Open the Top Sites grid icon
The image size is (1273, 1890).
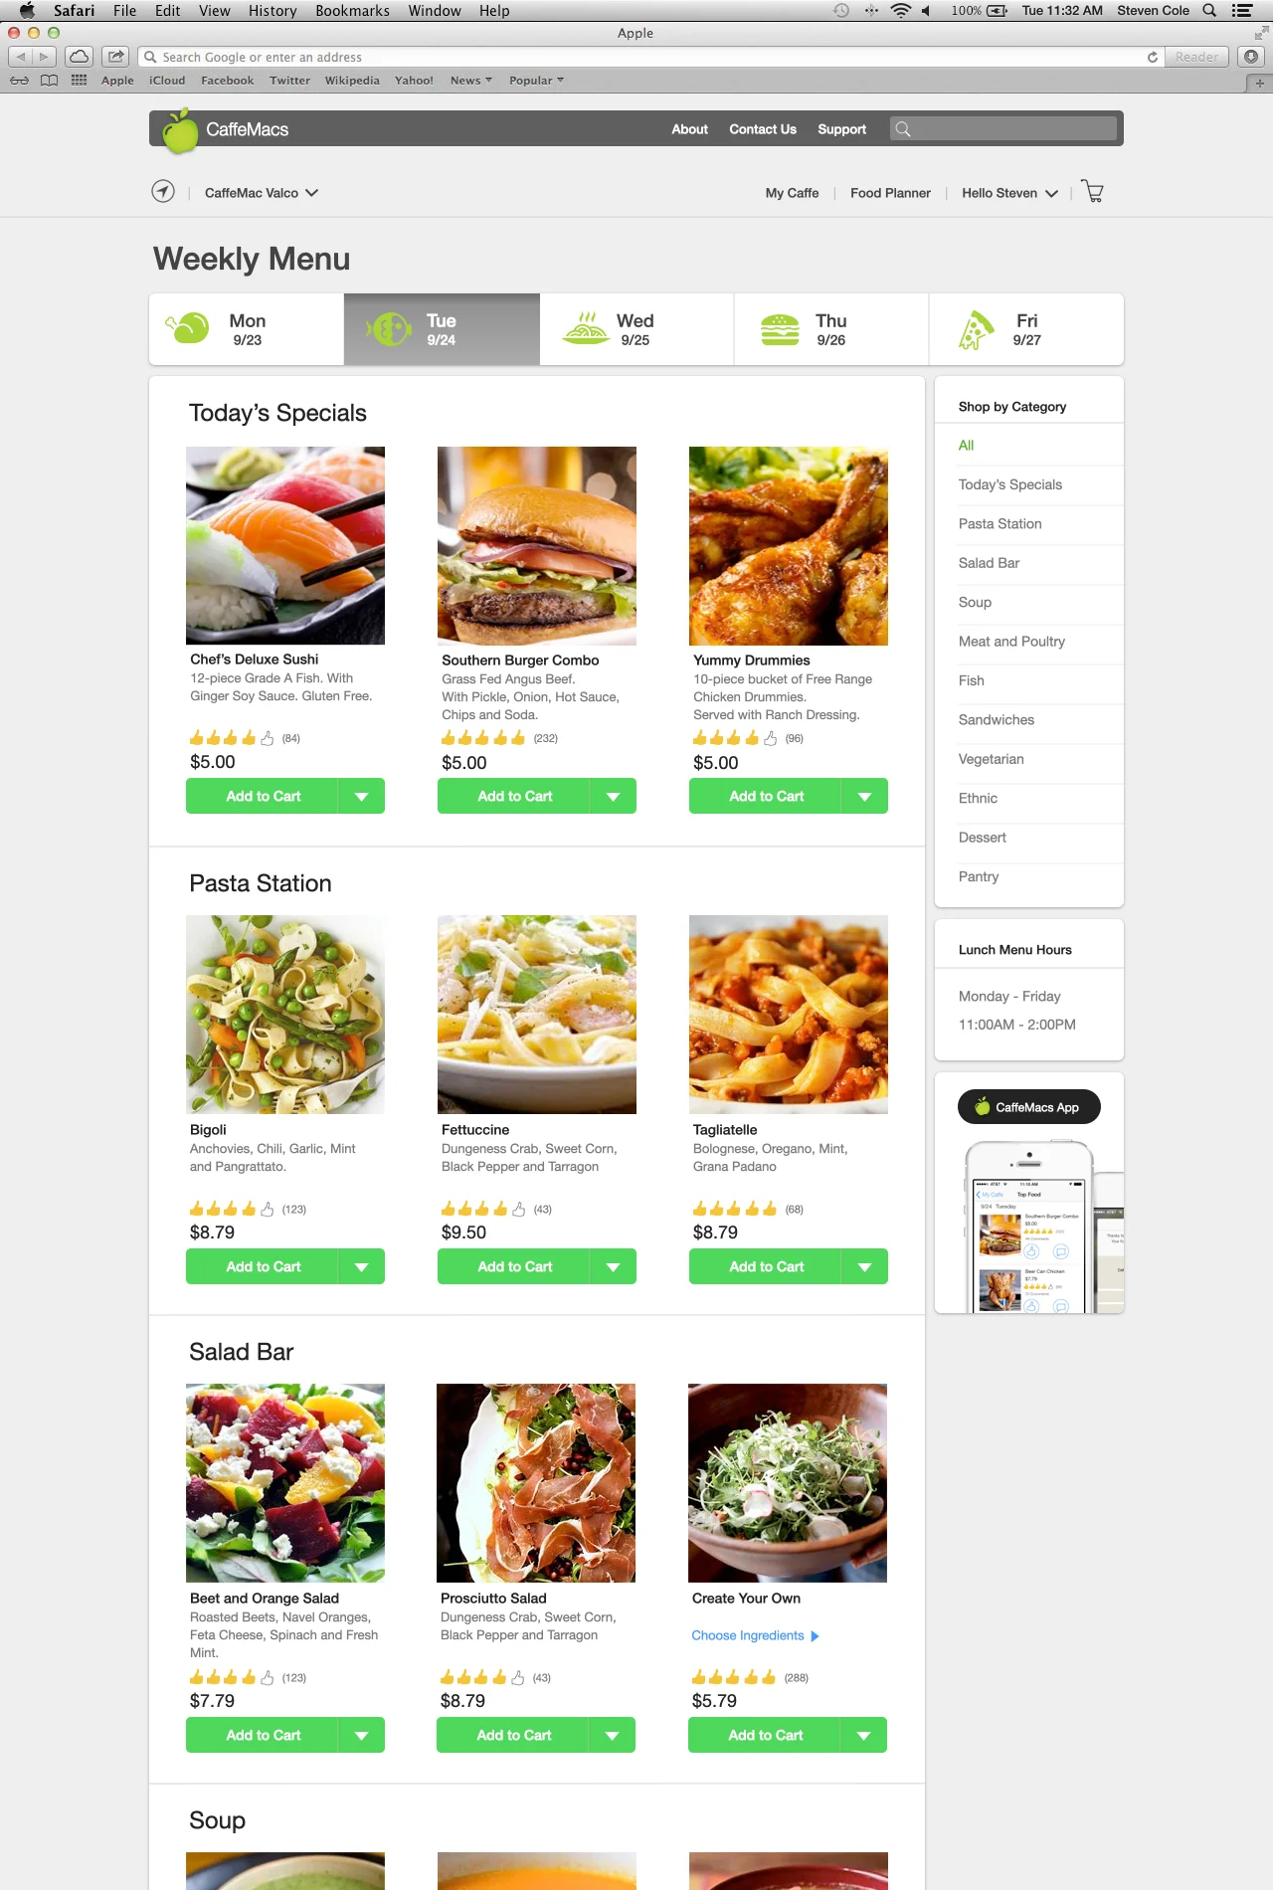(80, 81)
